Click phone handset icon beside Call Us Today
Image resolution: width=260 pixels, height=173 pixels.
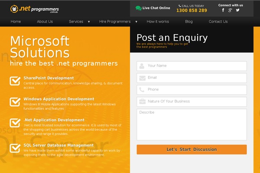coord(179,6)
